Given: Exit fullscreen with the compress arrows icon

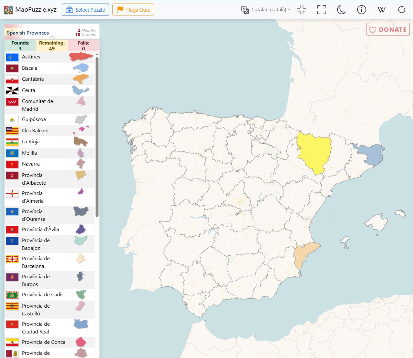Looking at the screenshot, I should click(x=301, y=10).
